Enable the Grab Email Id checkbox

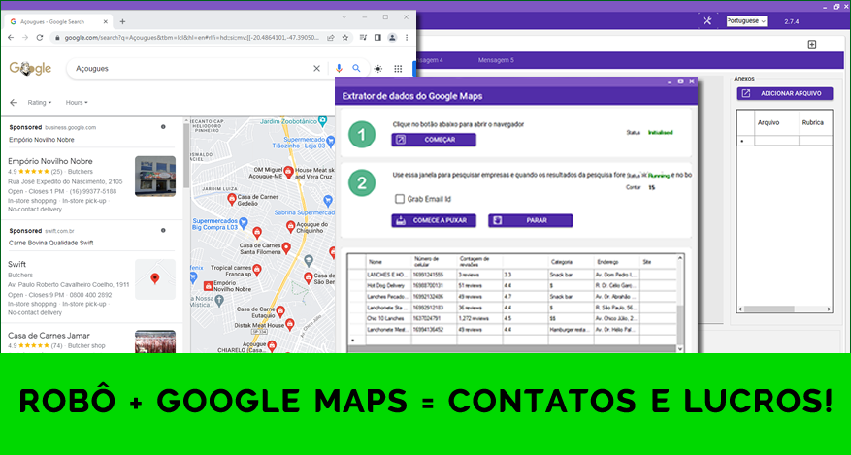[x=399, y=199]
